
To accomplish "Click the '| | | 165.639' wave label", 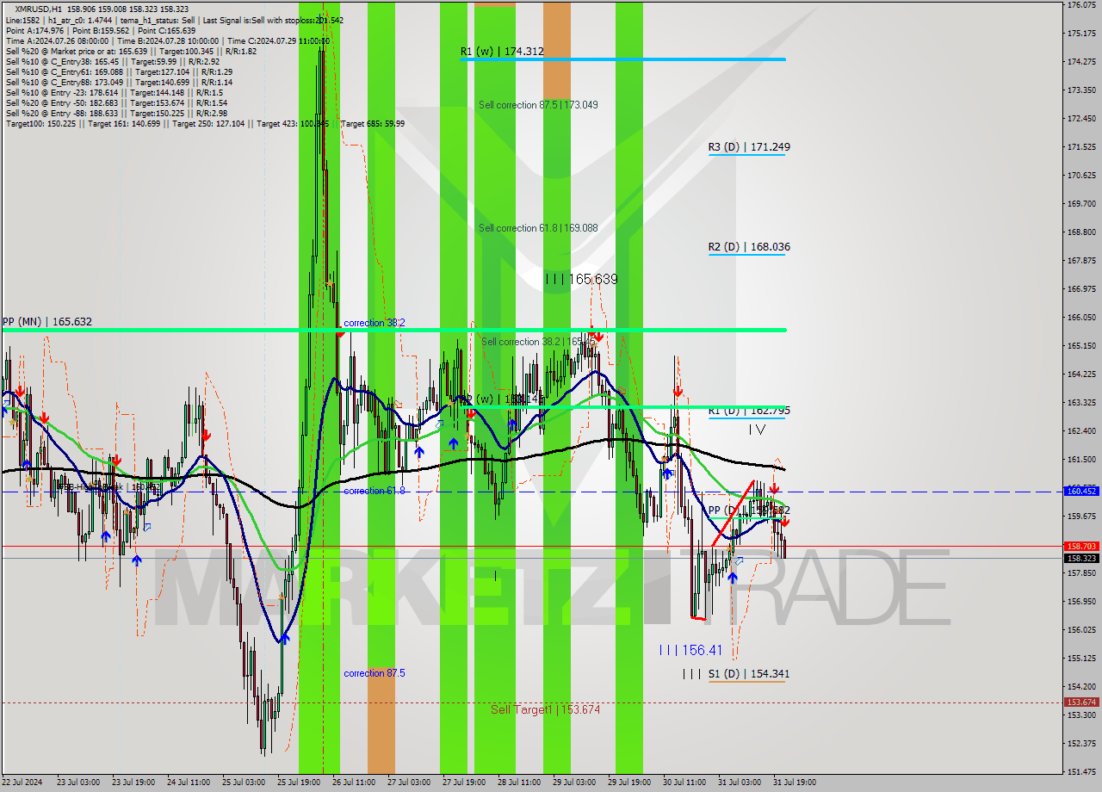I will 581,279.
